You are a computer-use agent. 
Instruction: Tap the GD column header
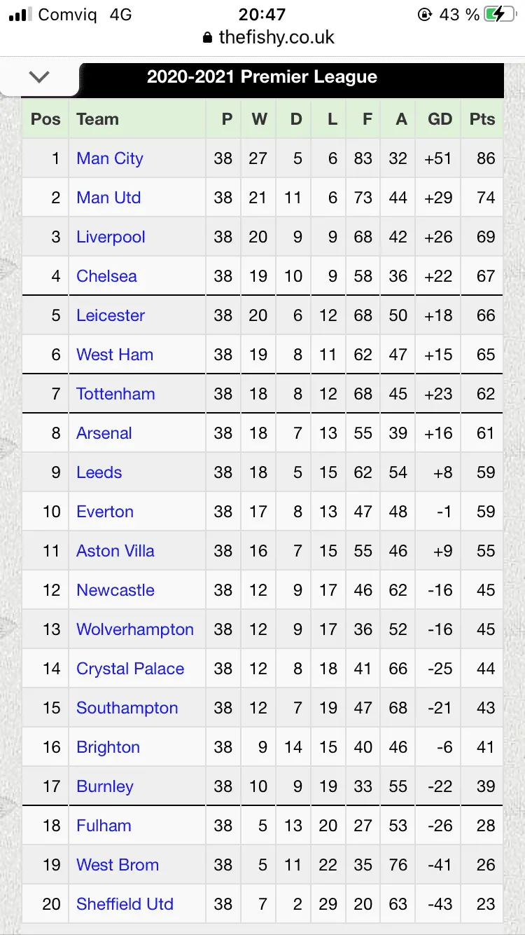click(440, 119)
